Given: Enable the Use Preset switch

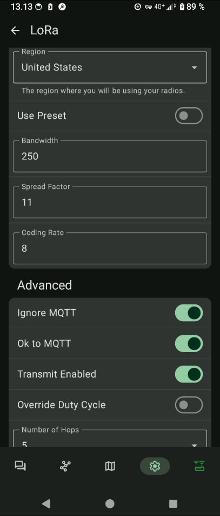Looking at the screenshot, I should [189, 116].
